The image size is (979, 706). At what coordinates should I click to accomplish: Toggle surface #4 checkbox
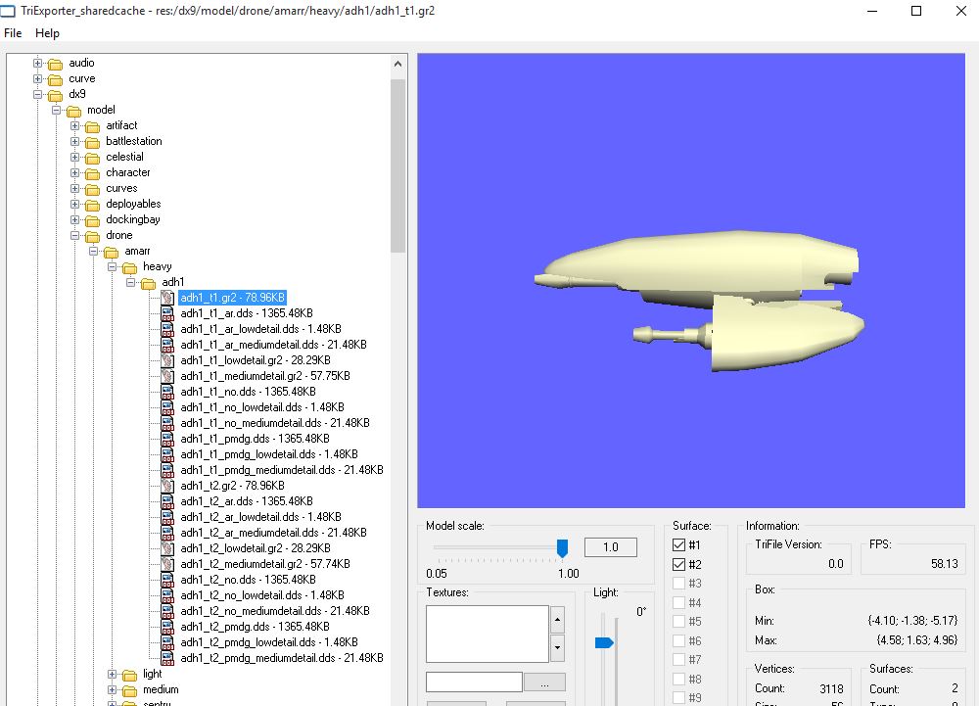tap(678, 602)
